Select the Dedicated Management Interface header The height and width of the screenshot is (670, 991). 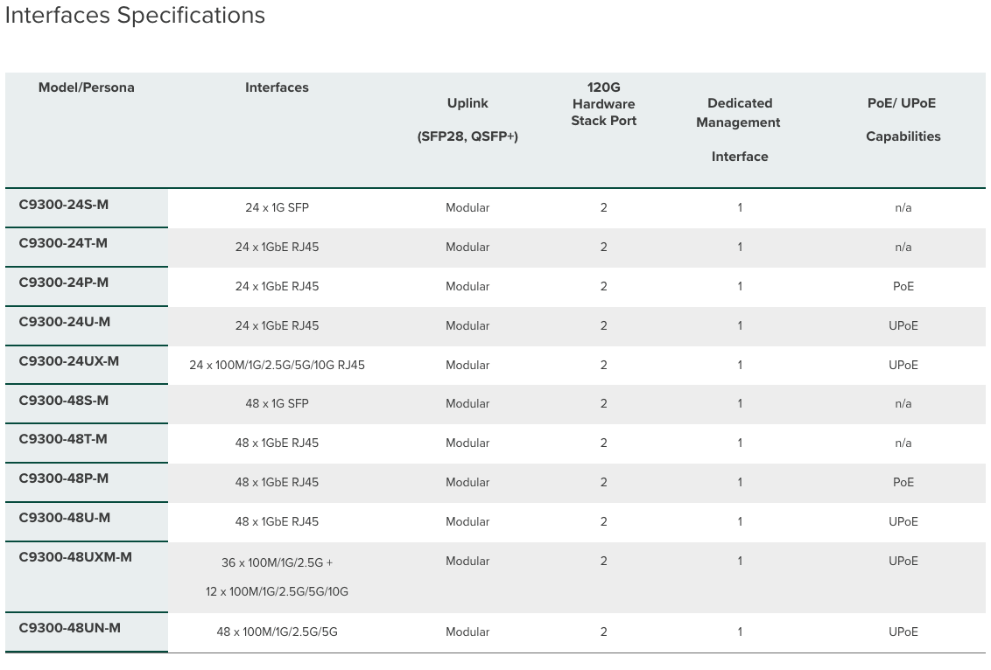coord(739,129)
